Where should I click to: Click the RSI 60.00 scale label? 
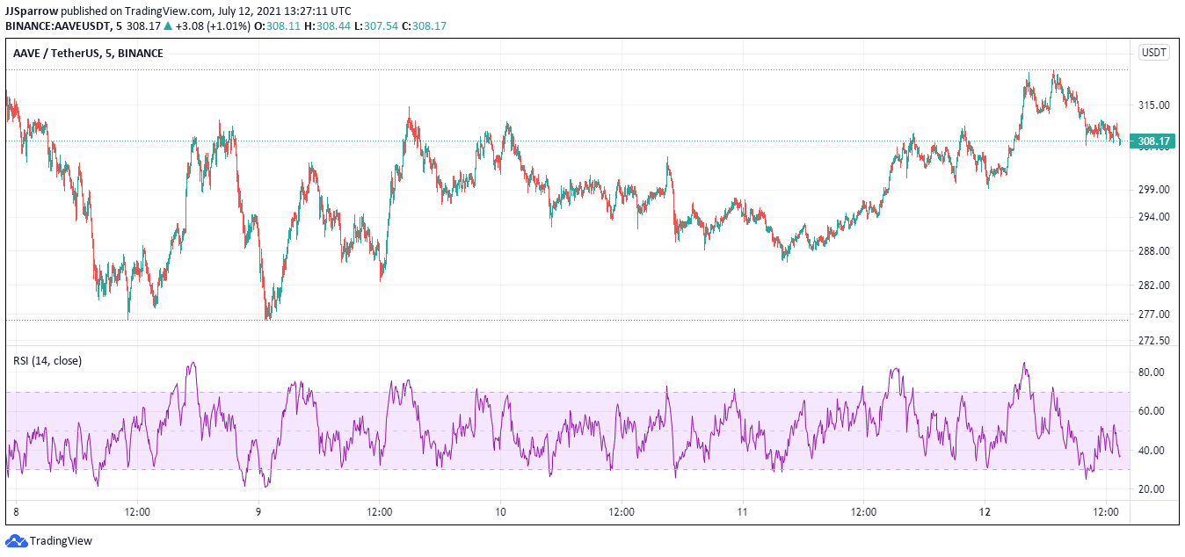[1152, 410]
